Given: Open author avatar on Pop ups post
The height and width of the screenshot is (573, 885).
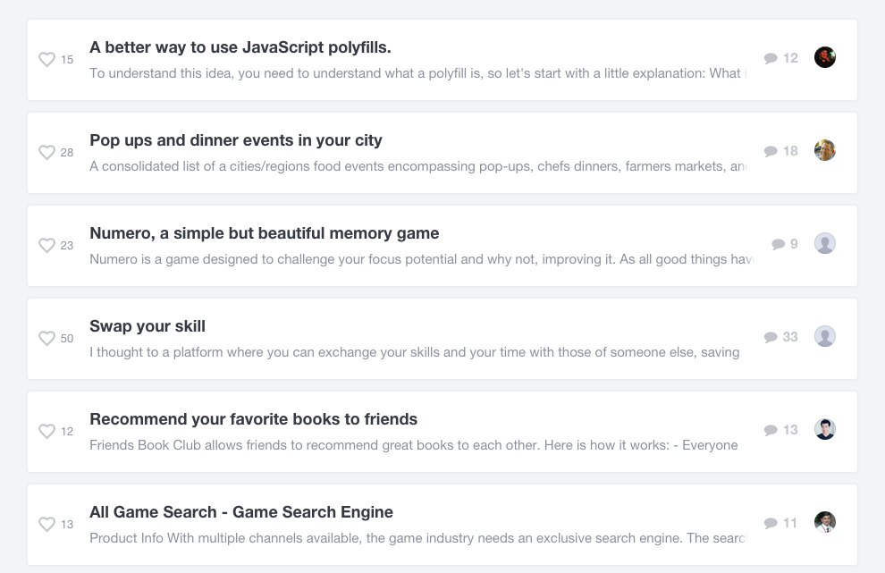Looking at the screenshot, I should [x=825, y=150].
